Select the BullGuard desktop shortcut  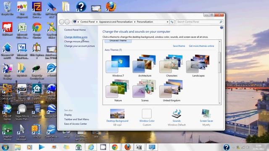[x=7, y=29]
